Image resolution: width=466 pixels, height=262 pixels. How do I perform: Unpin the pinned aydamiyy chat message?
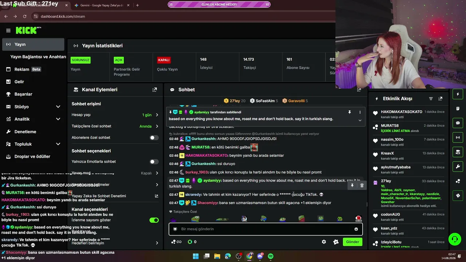coord(349,112)
